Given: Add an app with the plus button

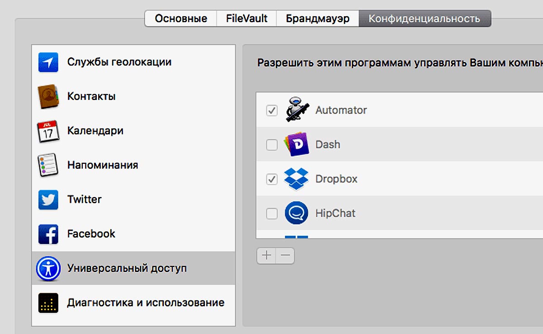Looking at the screenshot, I should pyautogui.click(x=267, y=256).
